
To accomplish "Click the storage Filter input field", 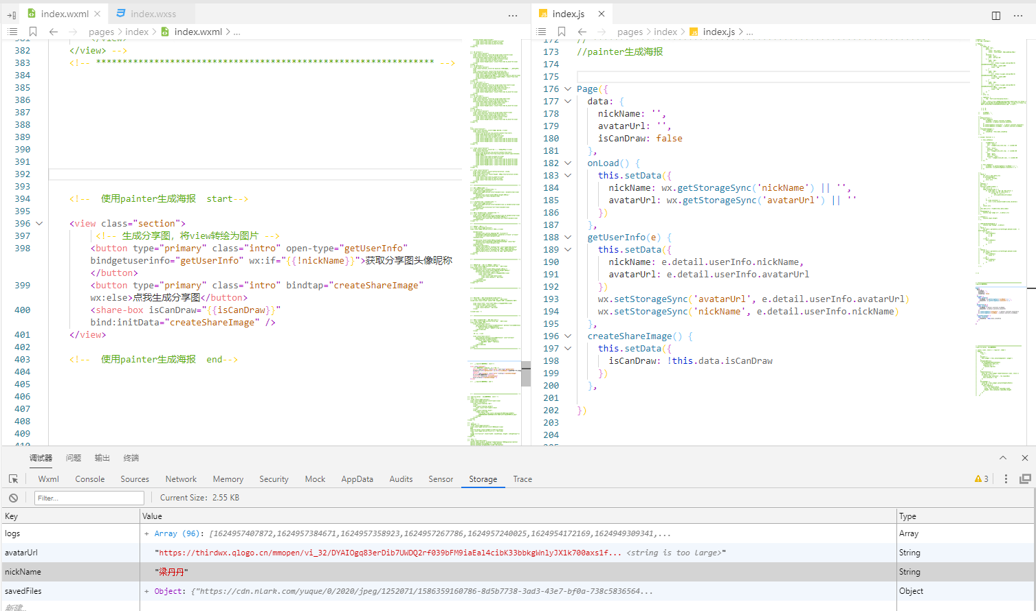I will [x=89, y=498].
